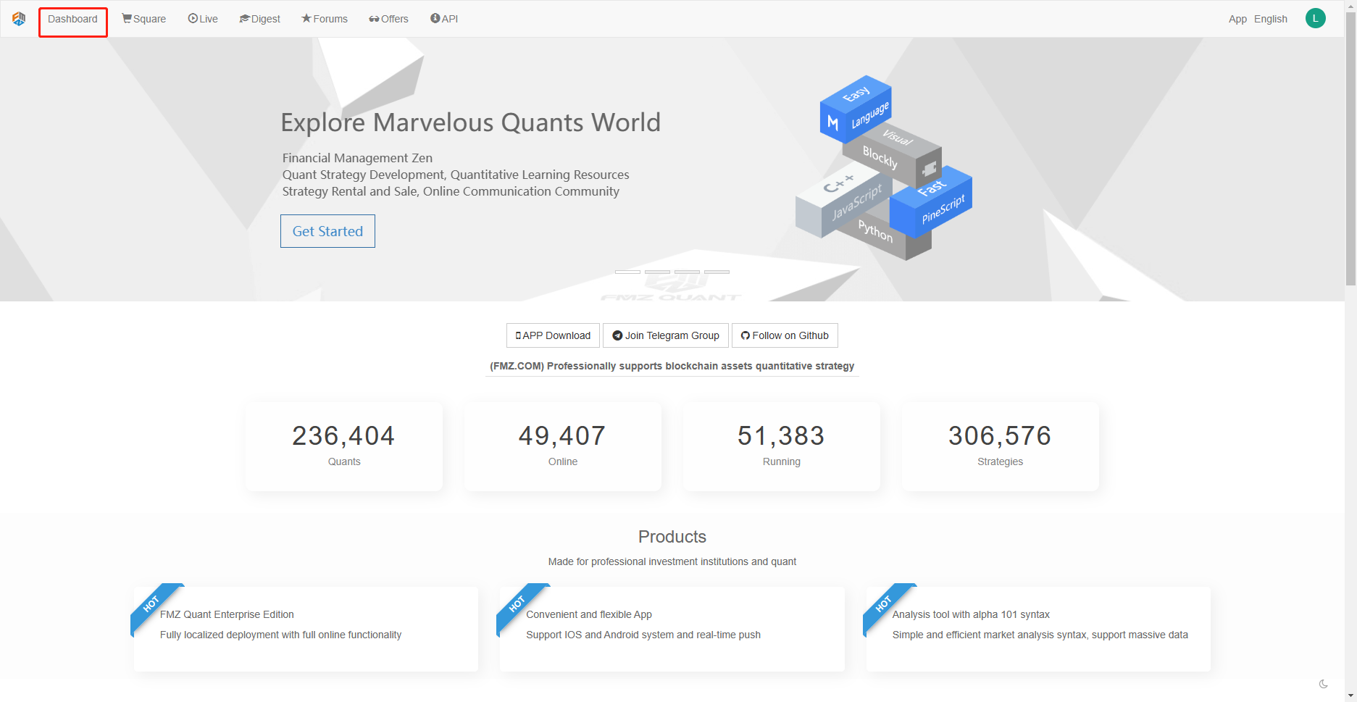Open the Offers page
This screenshot has width=1357, height=702.
388,19
